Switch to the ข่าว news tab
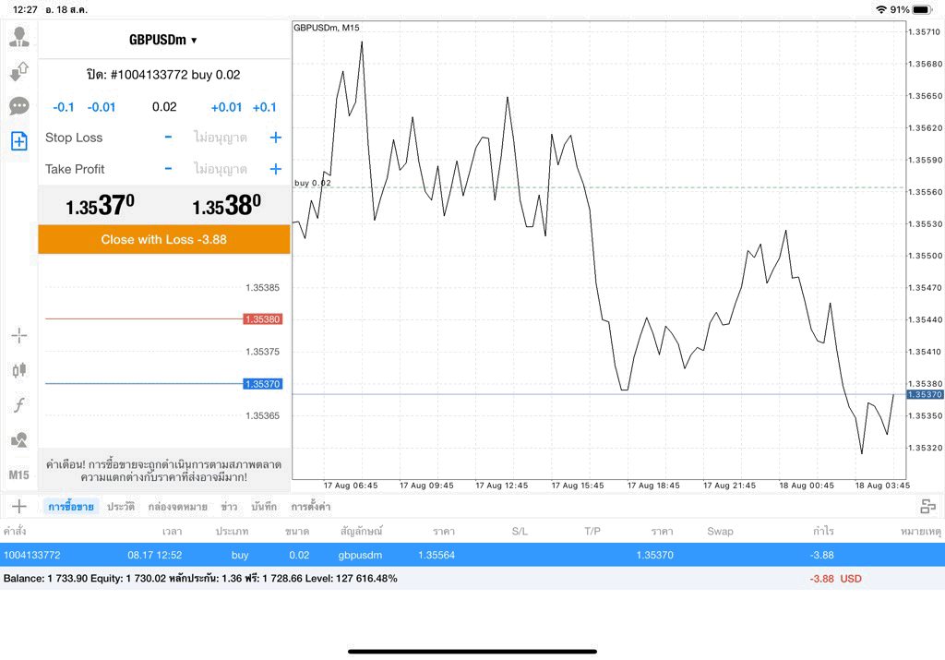This screenshot has height=660, width=945. [x=229, y=507]
